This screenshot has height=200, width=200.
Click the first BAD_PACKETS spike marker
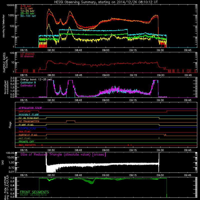click(x=42, y=145)
